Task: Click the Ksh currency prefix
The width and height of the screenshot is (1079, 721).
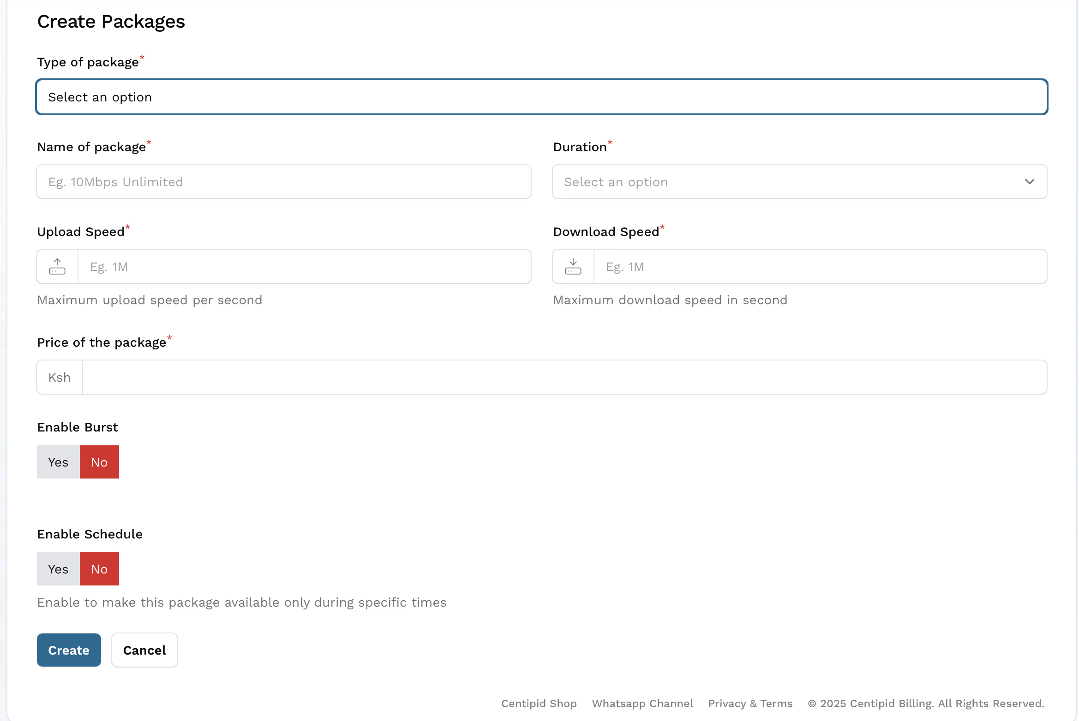Action: (60, 378)
